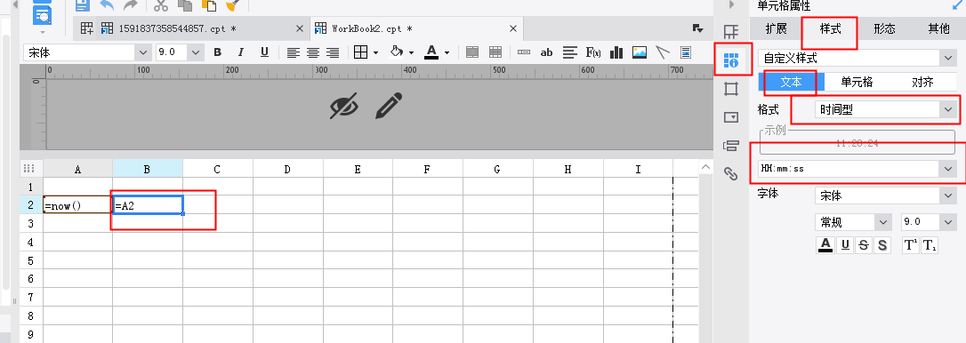Viewport: 966px width, 343px height.
Task: Click the merge cells icon
Action: coord(472,52)
